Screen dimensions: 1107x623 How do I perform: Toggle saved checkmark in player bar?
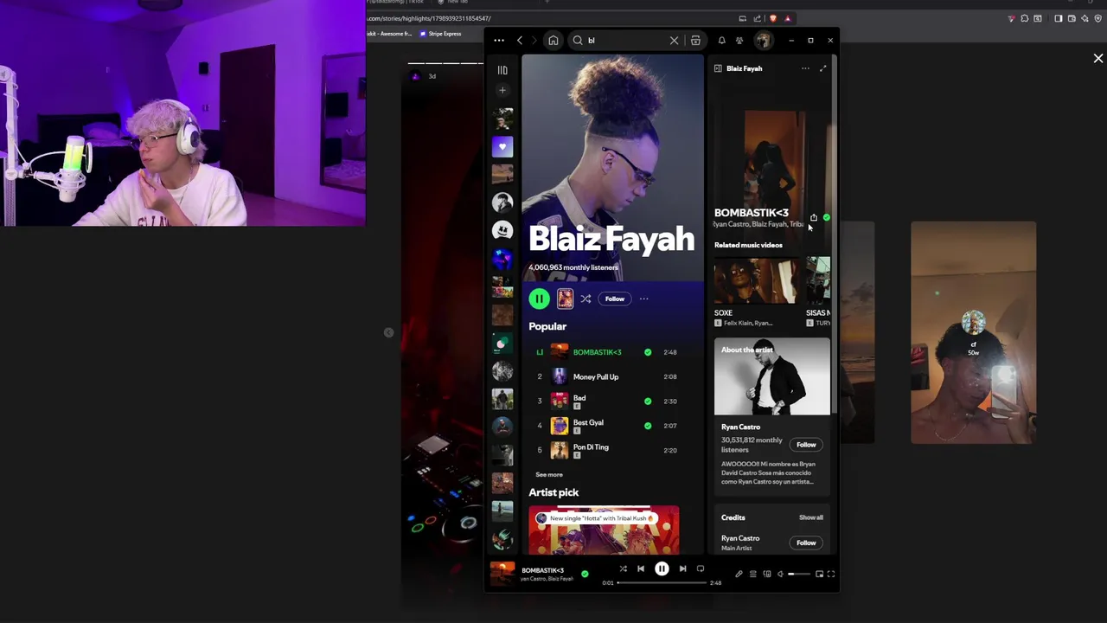point(585,574)
